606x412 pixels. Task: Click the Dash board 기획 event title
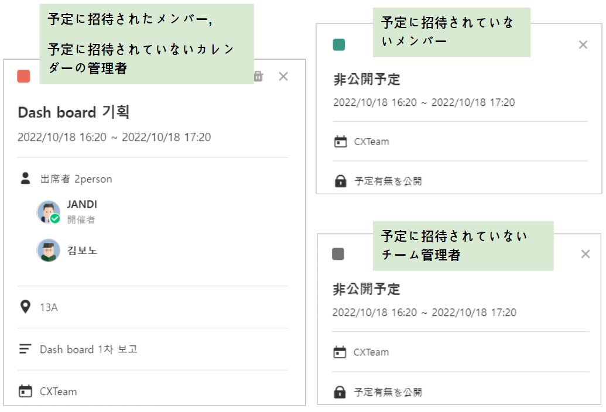click(x=74, y=112)
